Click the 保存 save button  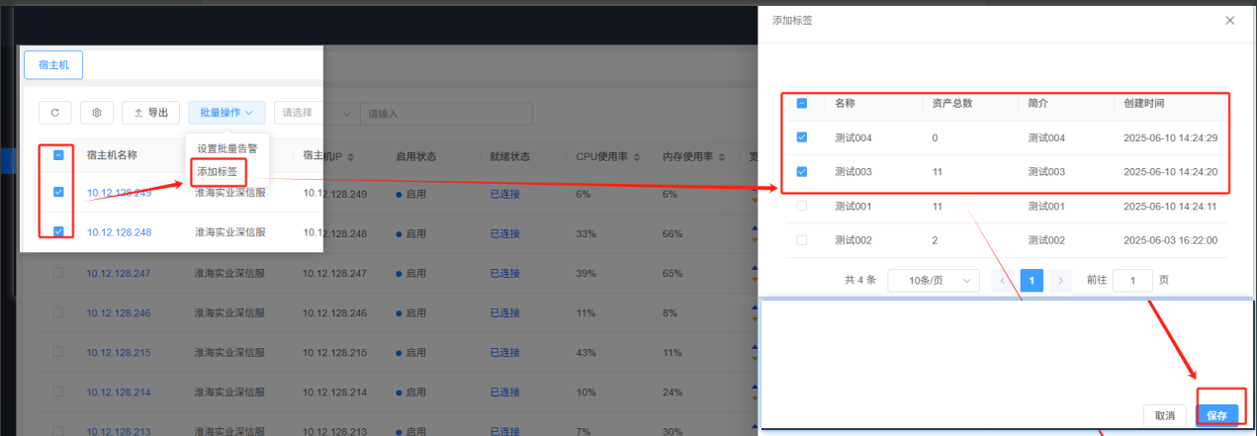1216,416
